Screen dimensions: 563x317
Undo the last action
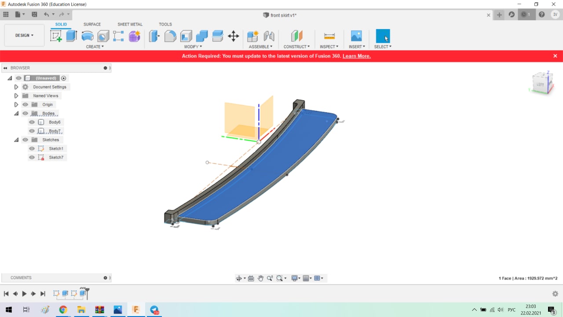pos(46,15)
